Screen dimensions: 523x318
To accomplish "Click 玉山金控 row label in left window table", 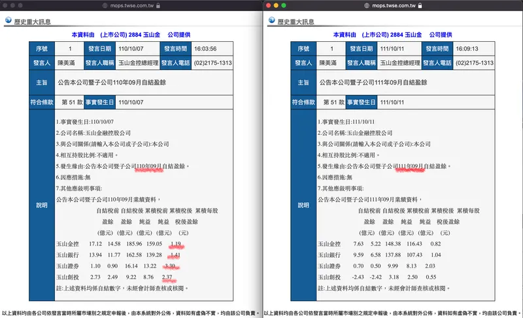I will [x=67, y=244].
